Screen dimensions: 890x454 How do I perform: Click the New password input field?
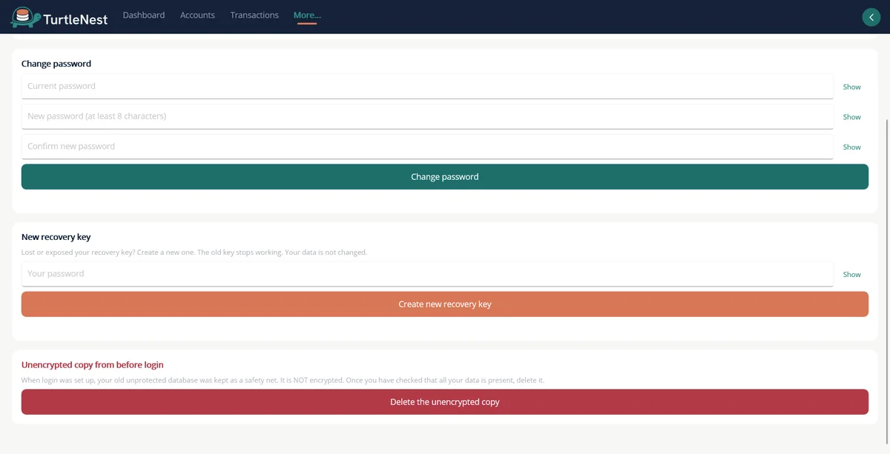(427, 116)
